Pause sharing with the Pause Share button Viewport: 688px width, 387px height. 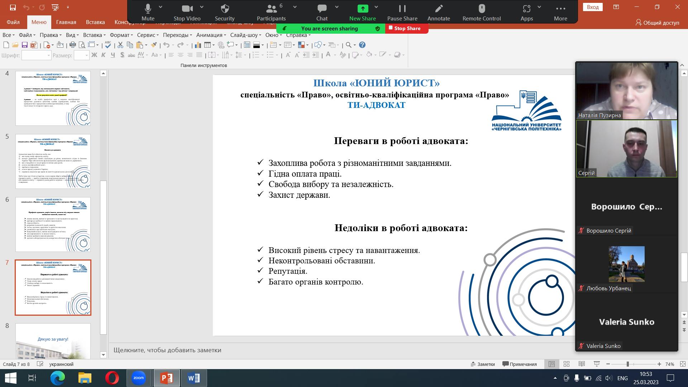pos(402,12)
